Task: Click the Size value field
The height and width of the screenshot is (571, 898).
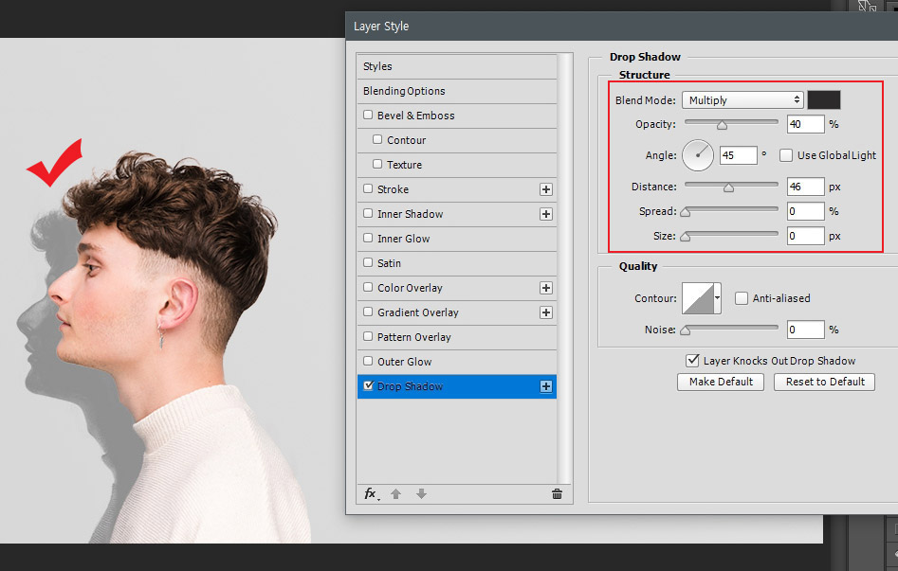Action: click(x=805, y=236)
